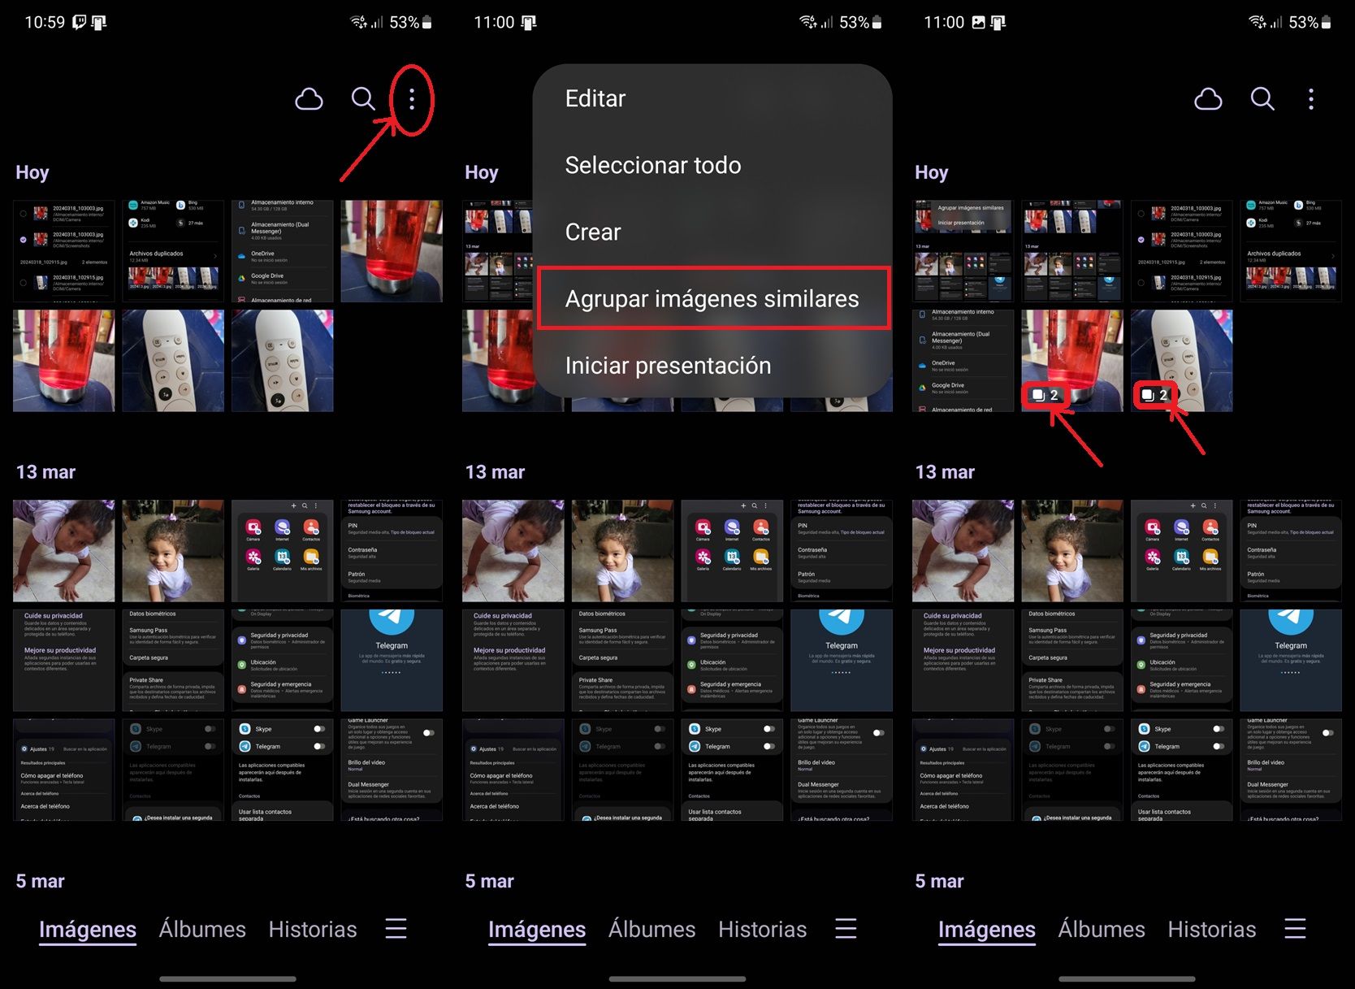The height and width of the screenshot is (989, 1355).
Task: Tap the search icon in the left panel
Action: 363,99
